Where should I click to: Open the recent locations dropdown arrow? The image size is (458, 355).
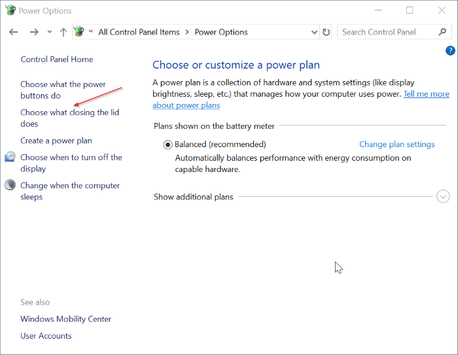tap(50, 32)
